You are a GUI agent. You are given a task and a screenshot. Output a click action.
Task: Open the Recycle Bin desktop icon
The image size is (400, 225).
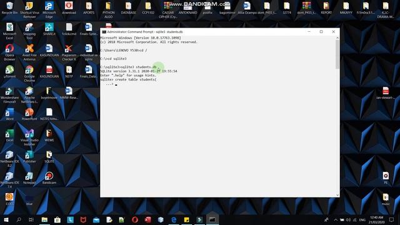click(10, 8)
